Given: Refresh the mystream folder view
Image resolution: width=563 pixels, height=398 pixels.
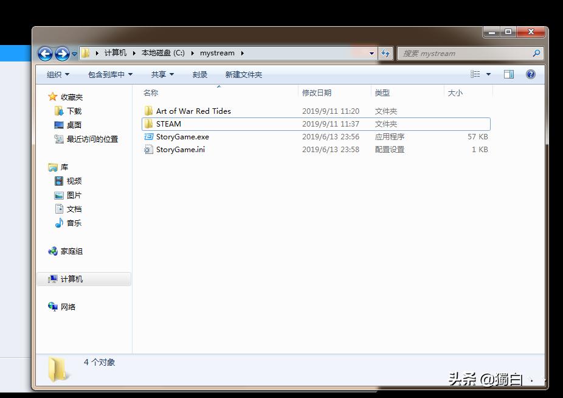Looking at the screenshot, I should [x=385, y=53].
